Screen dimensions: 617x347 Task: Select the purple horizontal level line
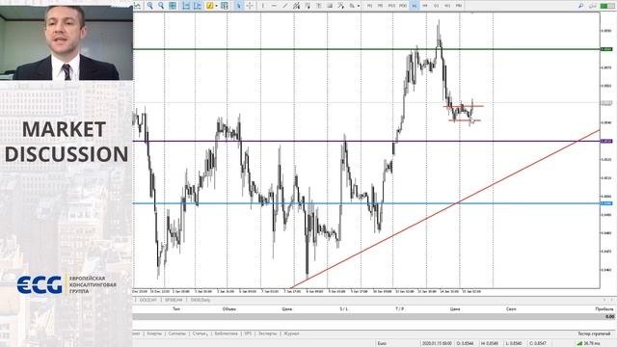pos(366,141)
